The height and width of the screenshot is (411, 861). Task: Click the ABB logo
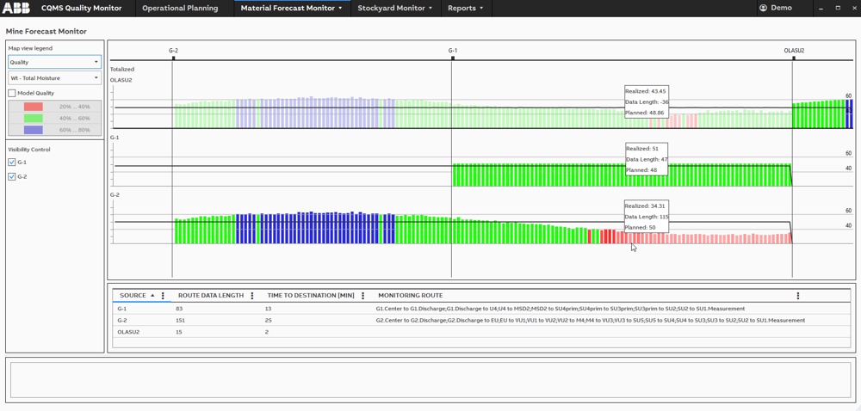16,8
